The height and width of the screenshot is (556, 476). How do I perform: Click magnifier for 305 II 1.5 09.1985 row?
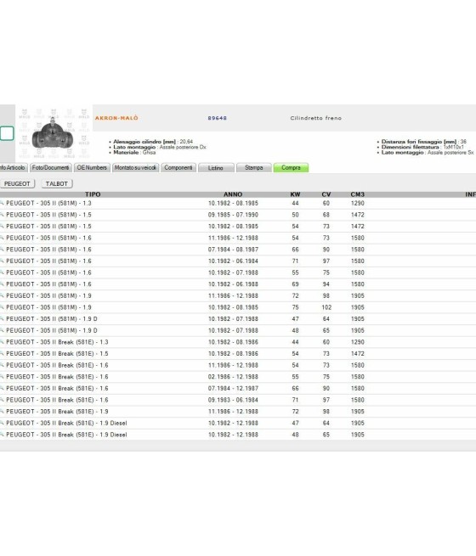click(2, 214)
